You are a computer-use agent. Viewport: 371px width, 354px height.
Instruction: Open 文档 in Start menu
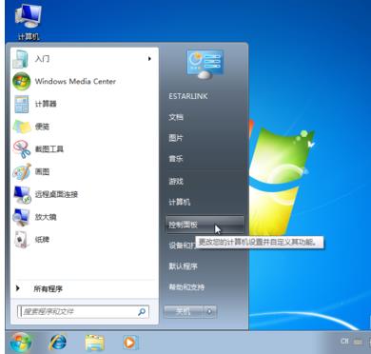[176, 117]
